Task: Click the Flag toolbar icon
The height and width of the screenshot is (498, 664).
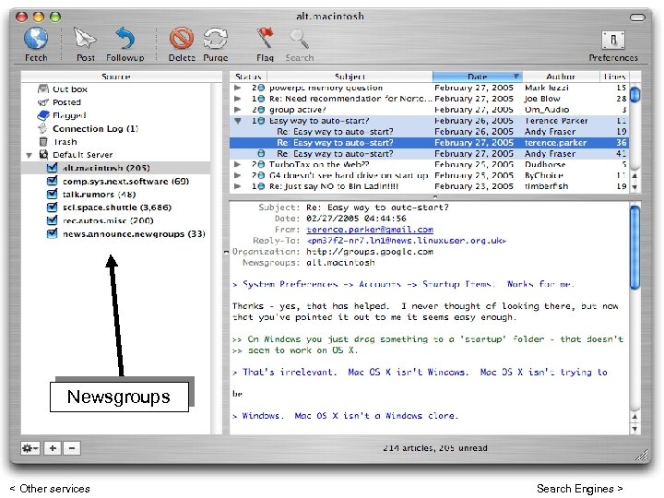Action: 265,39
